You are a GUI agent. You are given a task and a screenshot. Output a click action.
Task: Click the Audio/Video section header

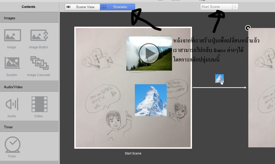29,87
